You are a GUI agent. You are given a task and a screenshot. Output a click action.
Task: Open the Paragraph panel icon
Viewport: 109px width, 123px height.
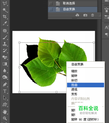tap(107, 34)
